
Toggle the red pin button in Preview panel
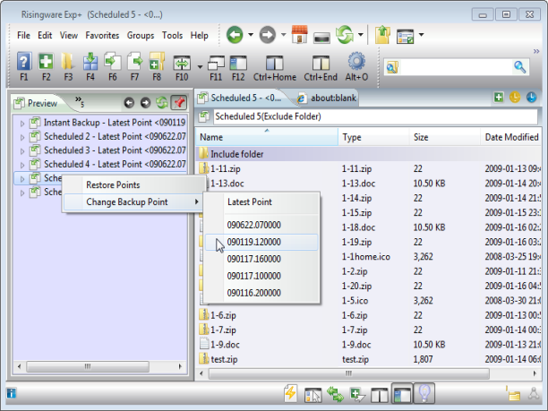(178, 103)
